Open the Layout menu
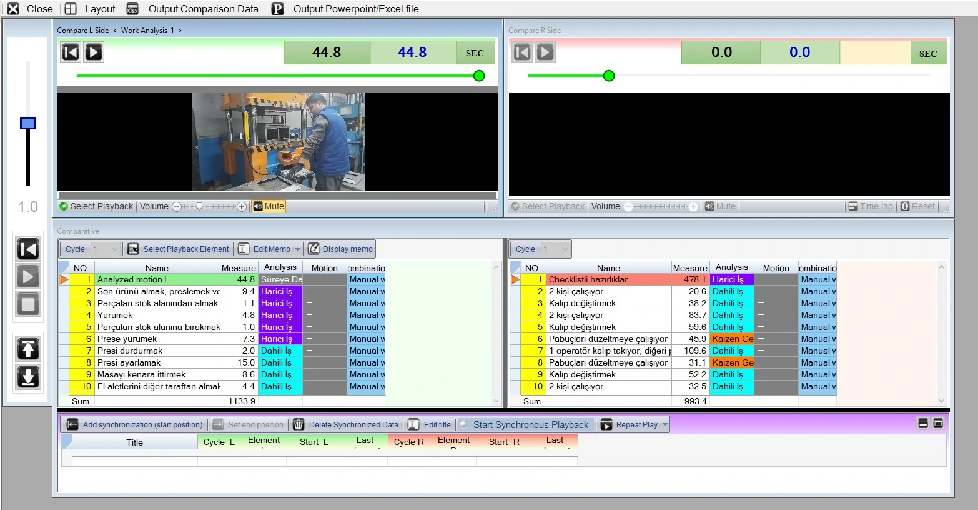The width and height of the screenshot is (978, 510). point(91,9)
